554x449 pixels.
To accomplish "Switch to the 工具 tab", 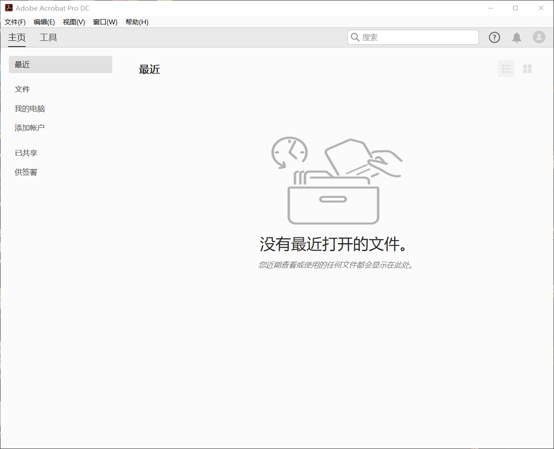I will pos(48,38).
